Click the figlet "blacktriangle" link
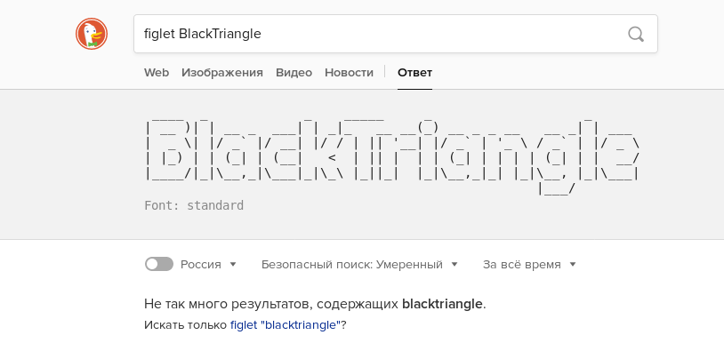The width and height of the screenshot is (724, 359). pos(286,325)
